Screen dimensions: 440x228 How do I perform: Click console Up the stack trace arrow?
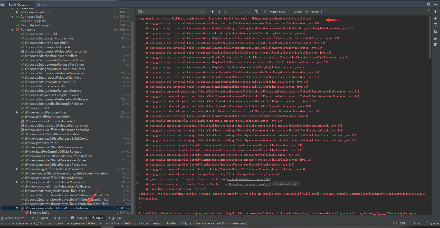pos(435,12)
